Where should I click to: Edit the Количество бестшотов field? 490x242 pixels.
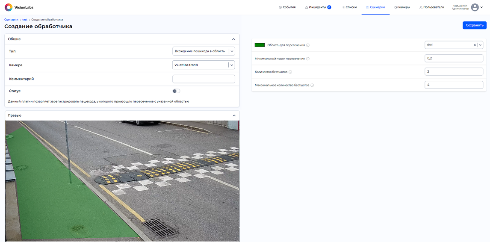point(454,71)
